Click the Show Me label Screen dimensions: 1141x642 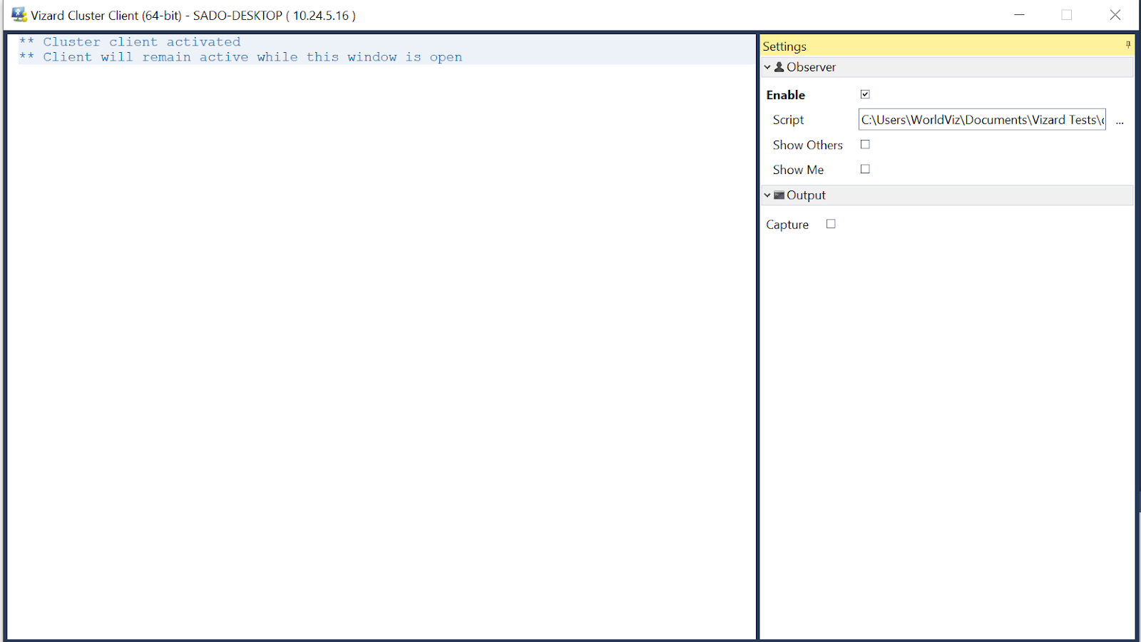[798, 170]
